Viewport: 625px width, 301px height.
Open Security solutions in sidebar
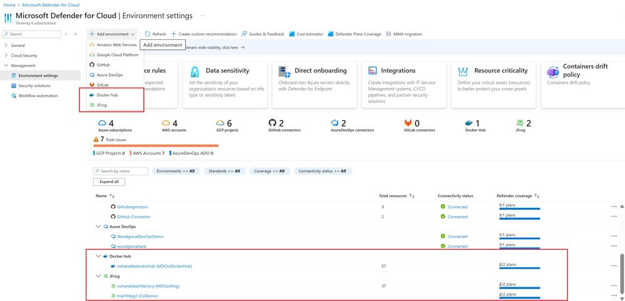click(34, 86)
